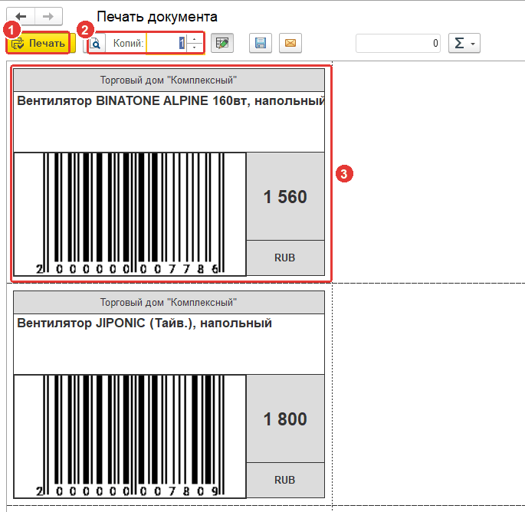
Task: Click the yellow Печать button
Action: click(x=39, y=43)
